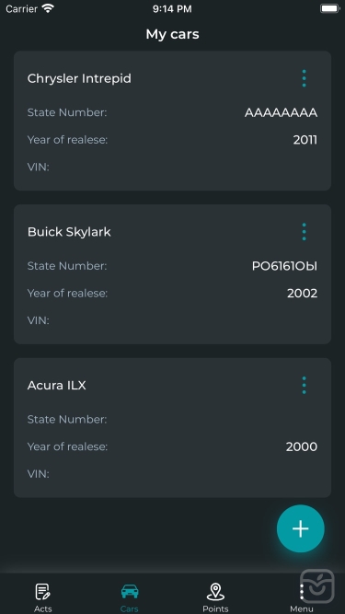
Task: Open the Chrysler Intrepid three-dot options menu
Action: [x=304, y=78]
